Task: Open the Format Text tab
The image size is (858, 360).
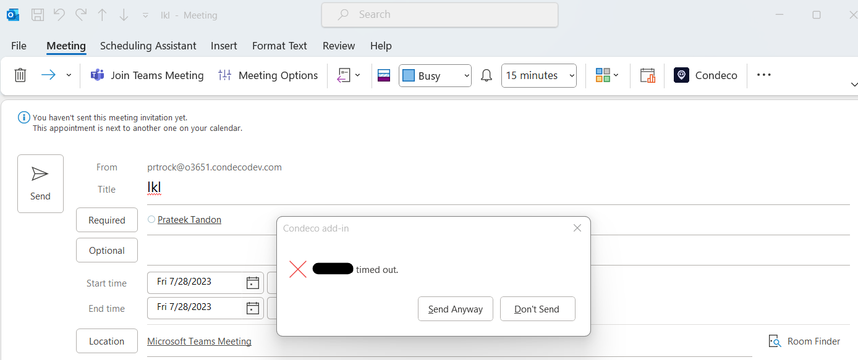Action: pyautogui.click(x=279, y=45)
